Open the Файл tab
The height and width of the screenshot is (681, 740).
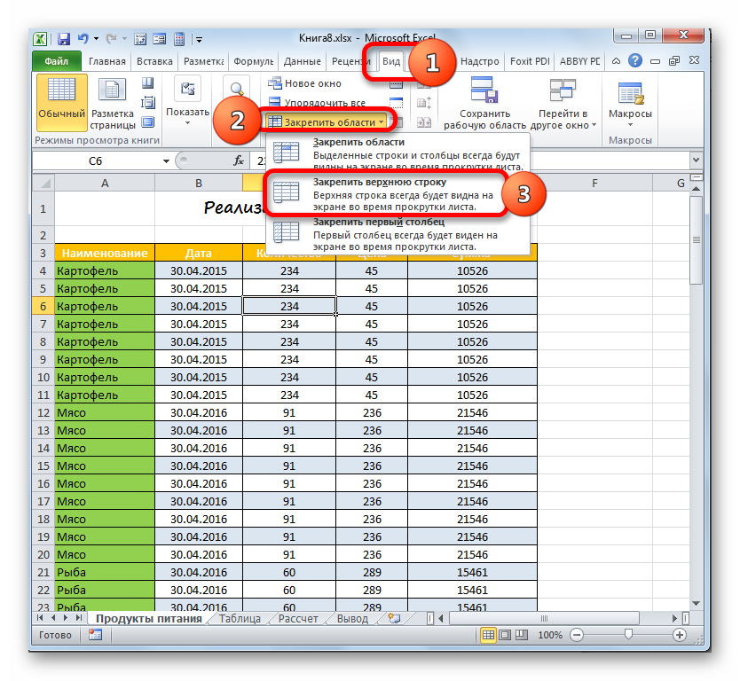57,61
